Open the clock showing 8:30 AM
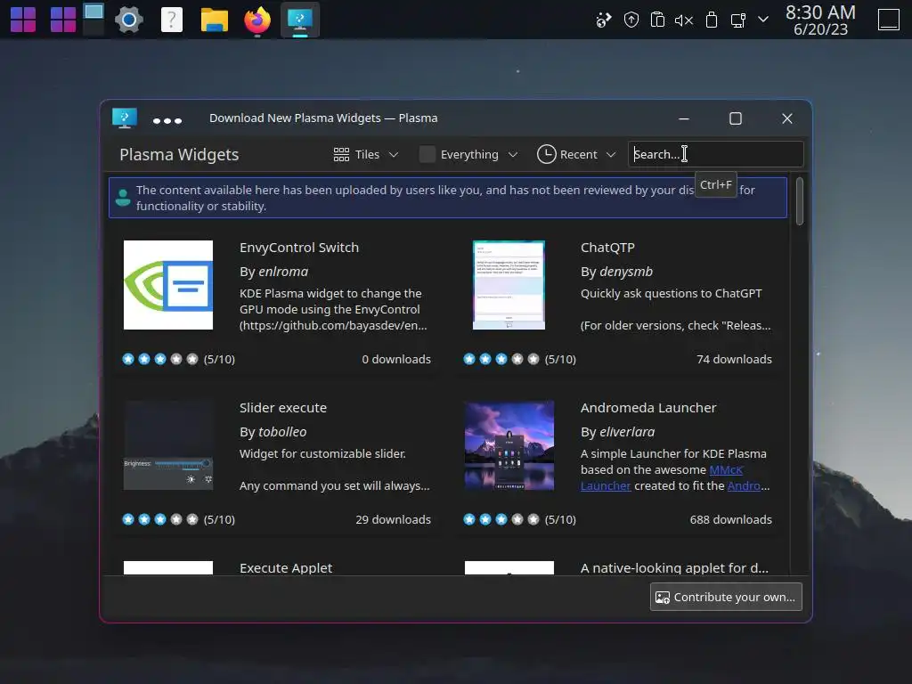The width and height of the screenshot is (912, 684). click(x=820, y=20)
